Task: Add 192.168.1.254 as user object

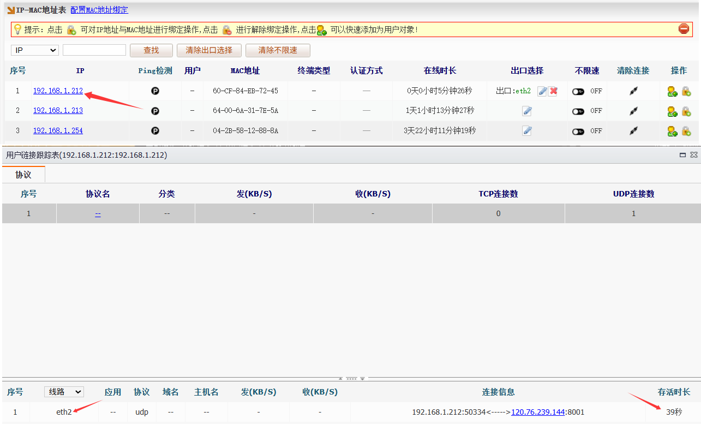Action: coord(673,131)
